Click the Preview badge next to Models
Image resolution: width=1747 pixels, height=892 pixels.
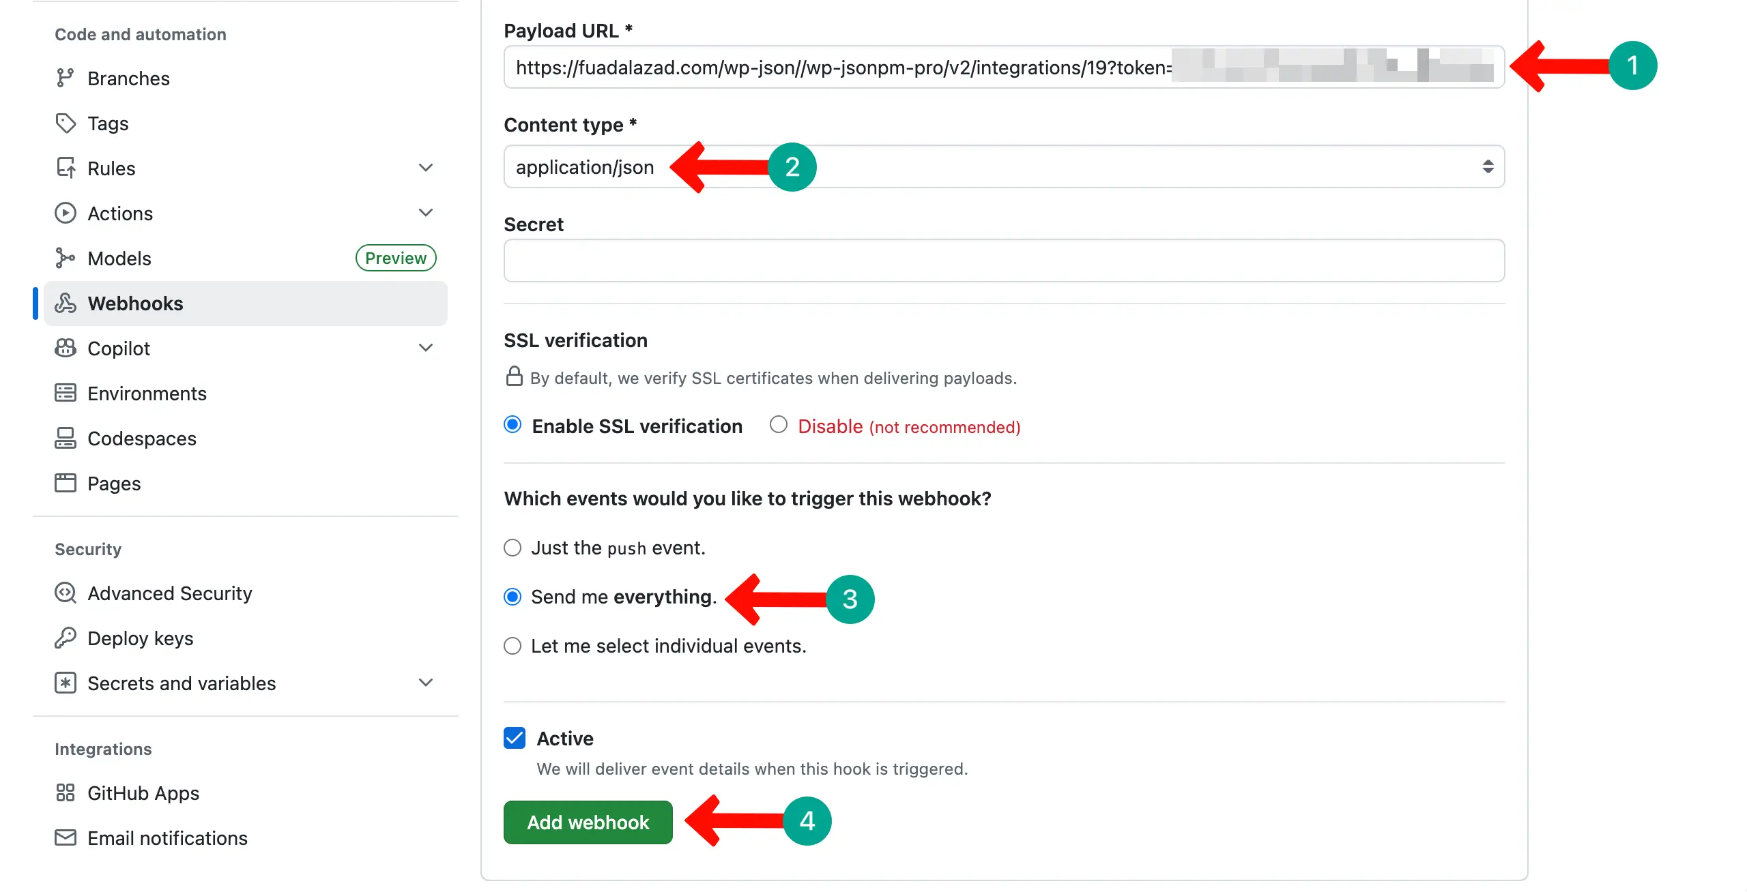(395, 258)
